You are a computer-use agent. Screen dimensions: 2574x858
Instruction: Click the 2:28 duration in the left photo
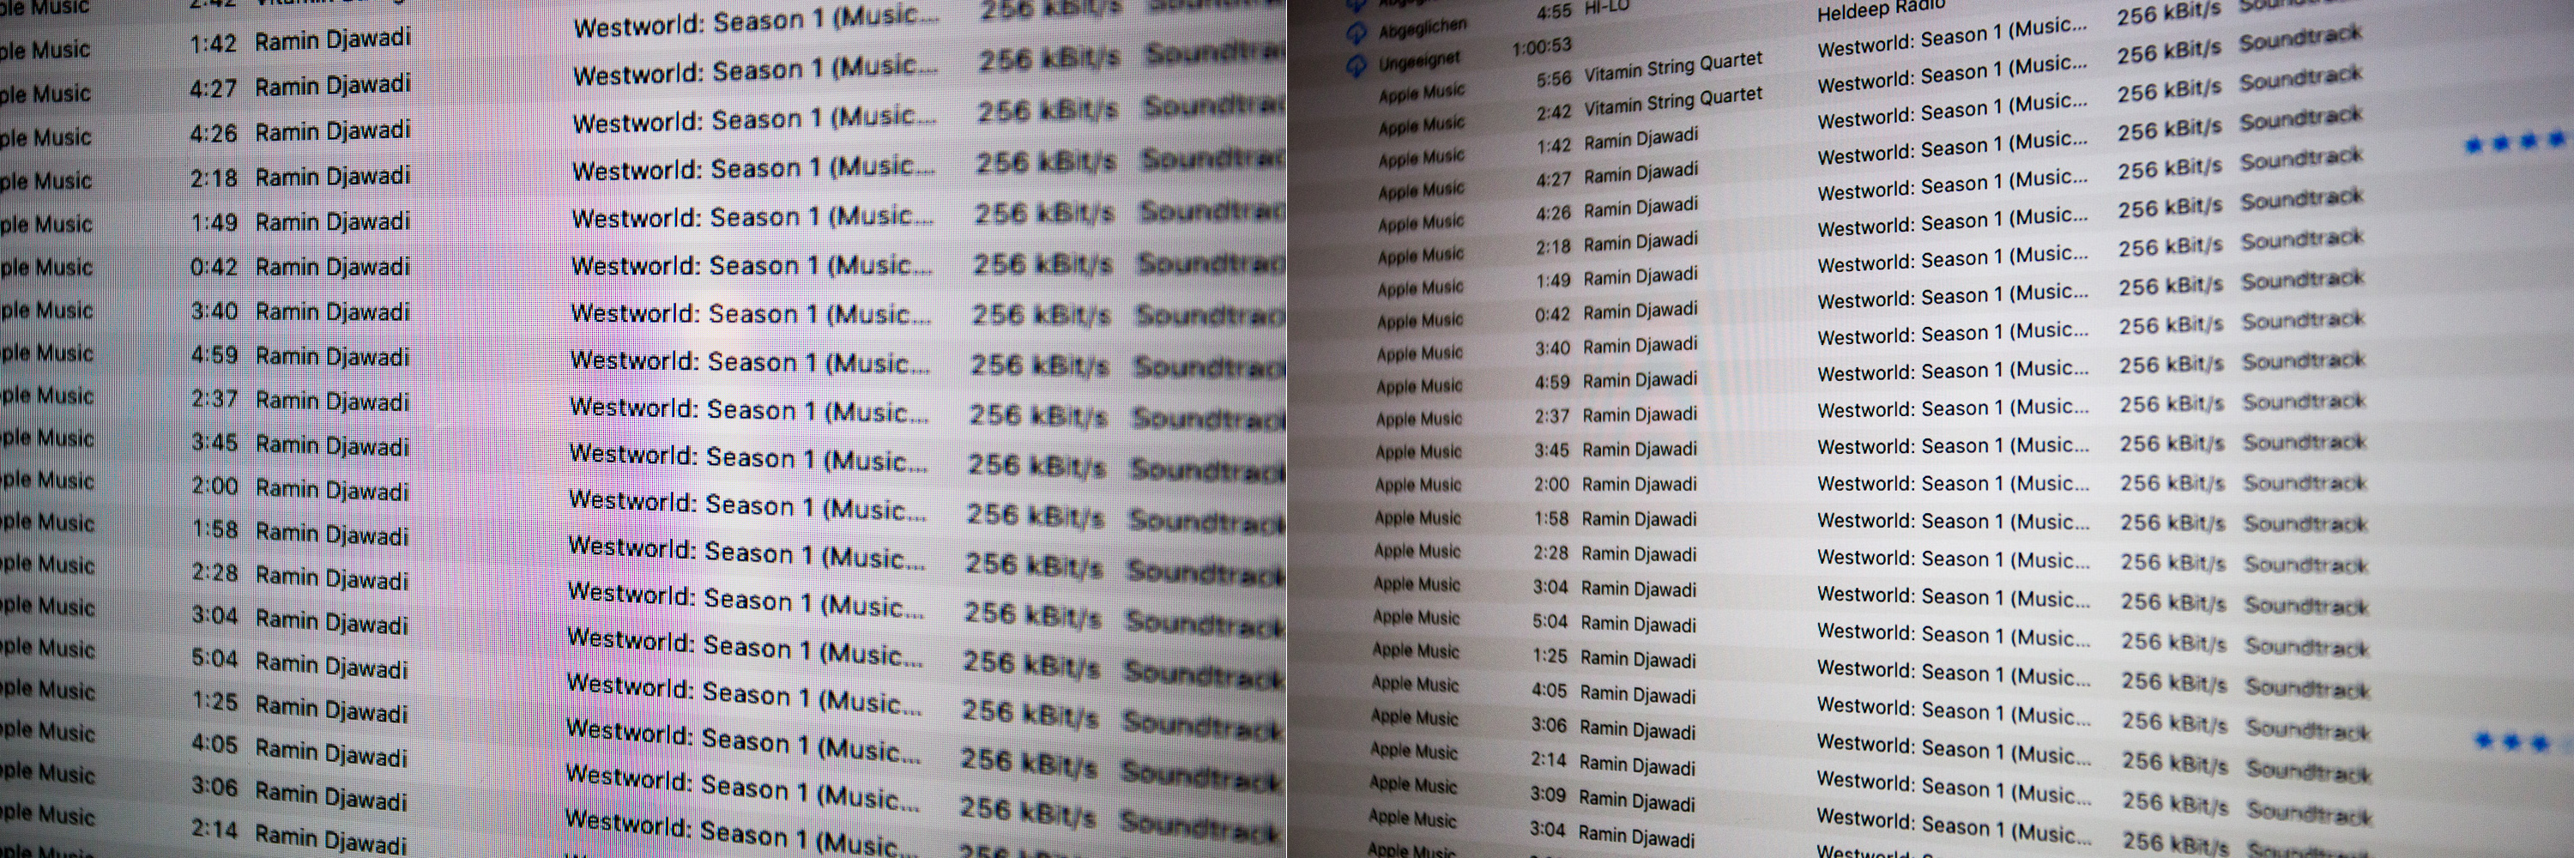214,572
